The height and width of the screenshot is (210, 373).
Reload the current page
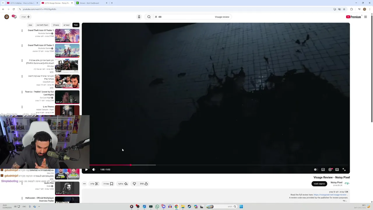[x=13, y=9]
